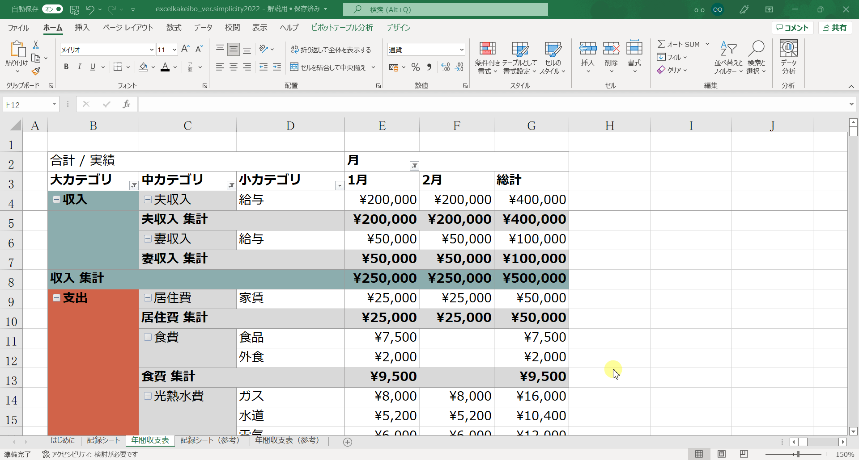
Task: Toggle Italic formatting
Action: click(79, 67)
